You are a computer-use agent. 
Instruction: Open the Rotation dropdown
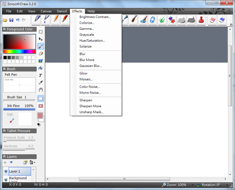tap(227, 185)
